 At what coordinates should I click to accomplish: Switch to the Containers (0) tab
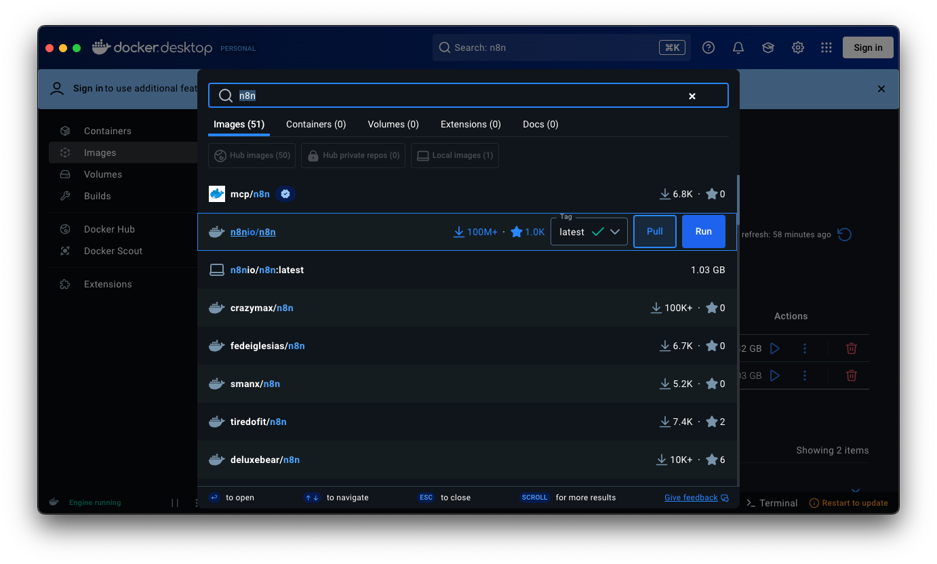coord(316,124)
